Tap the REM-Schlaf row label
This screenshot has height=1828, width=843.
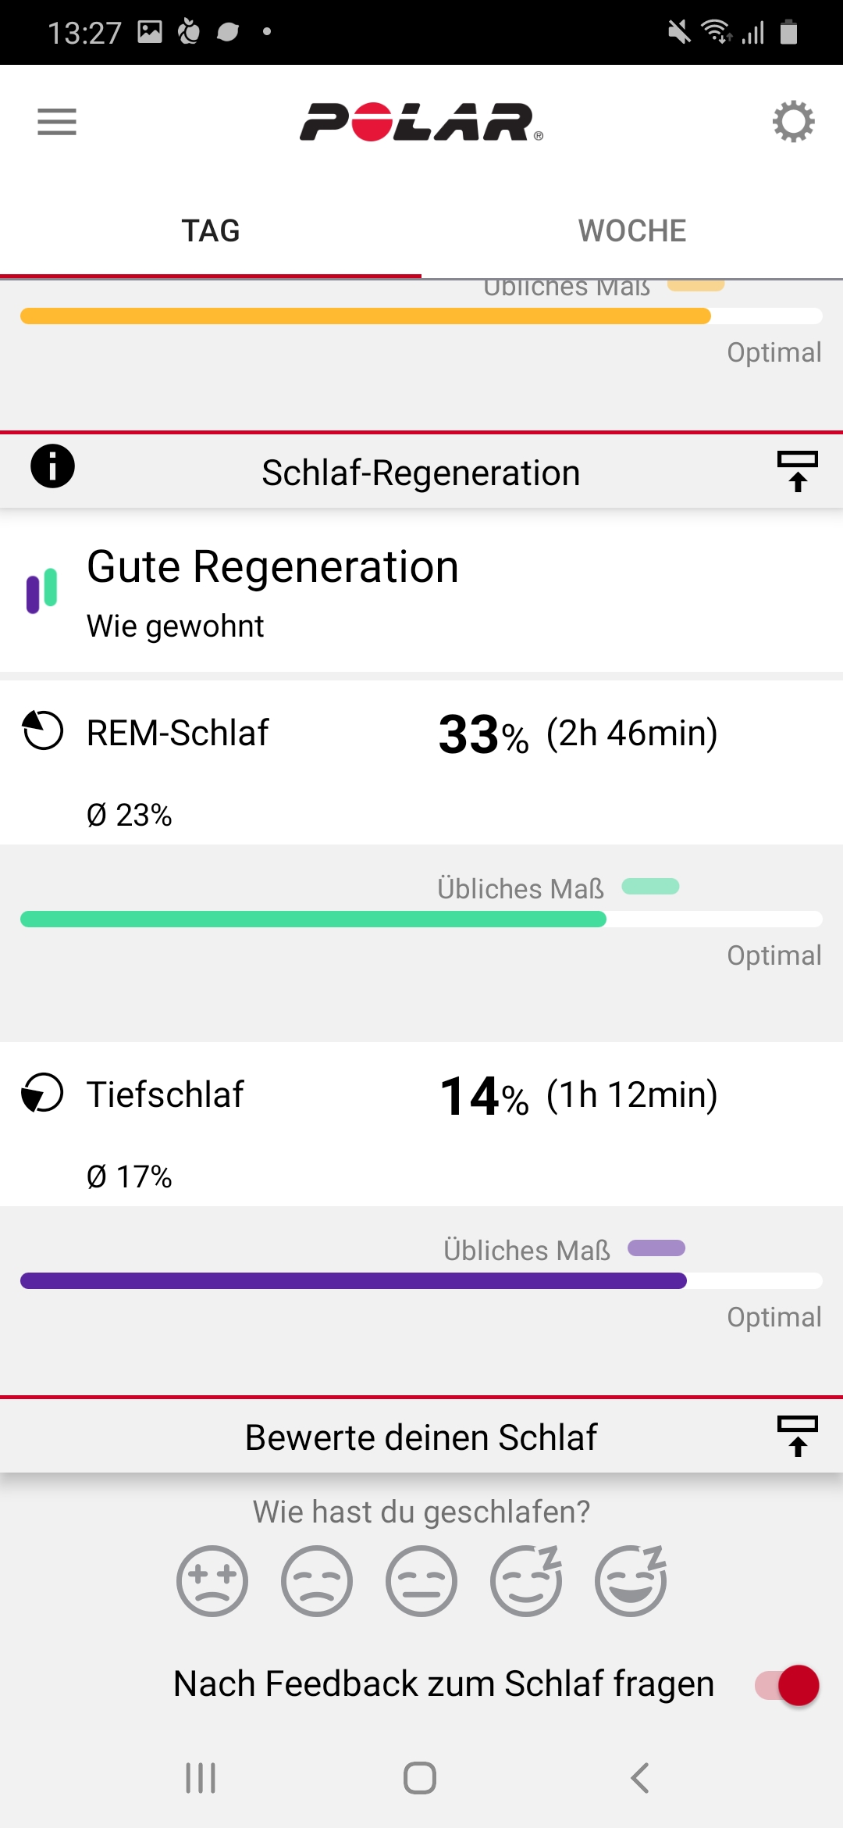coord(177,734)
